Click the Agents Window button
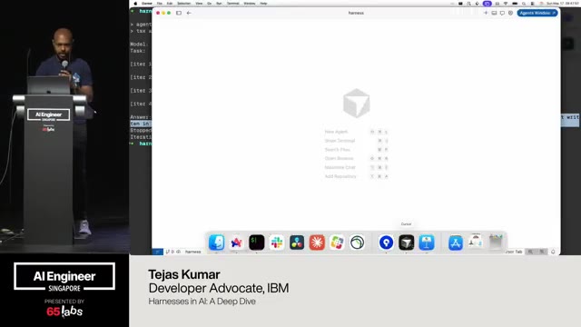Image resolution: width=581 pixels, height=327 pixels. [537, 13]
